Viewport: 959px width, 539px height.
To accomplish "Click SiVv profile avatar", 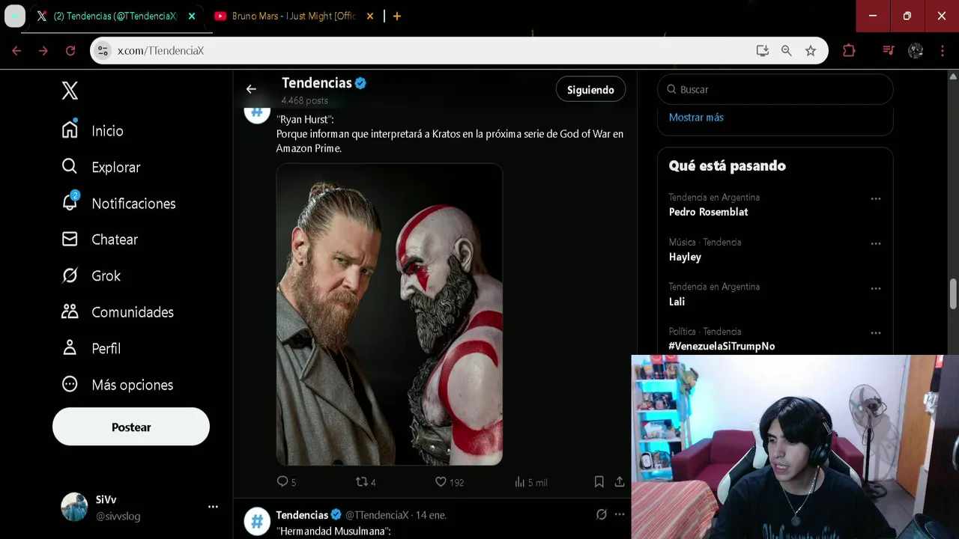I will (x=74, y=507).
